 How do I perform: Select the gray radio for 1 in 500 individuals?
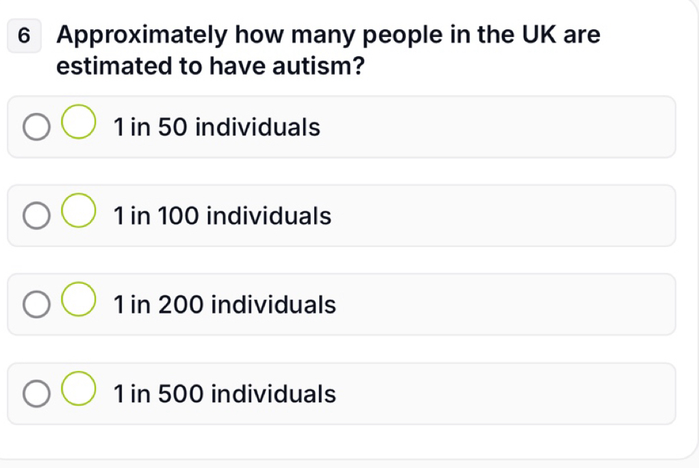[36, 393]
